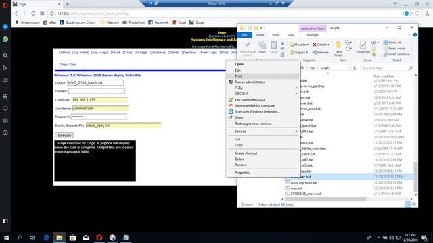This screenshot has height=243, width=433.
Task: Click the New folder ribbon icon
Action: pyautogui.click(x=338, y=49)
